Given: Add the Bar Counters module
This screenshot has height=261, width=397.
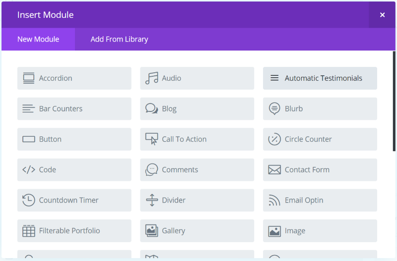Looking at the screenshot, I should coord(74,108).
